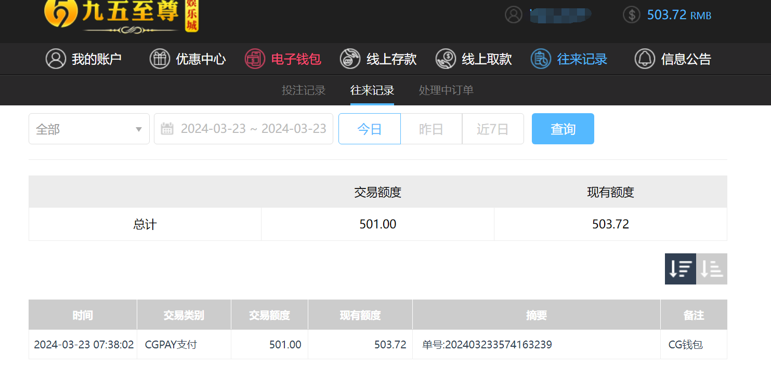771x366 pixels.
Task: Click order number 单号:202403233574163239
Action: coord(487,345)
